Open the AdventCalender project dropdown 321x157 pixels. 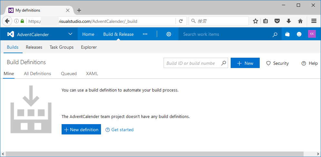(x=70, y=34)
